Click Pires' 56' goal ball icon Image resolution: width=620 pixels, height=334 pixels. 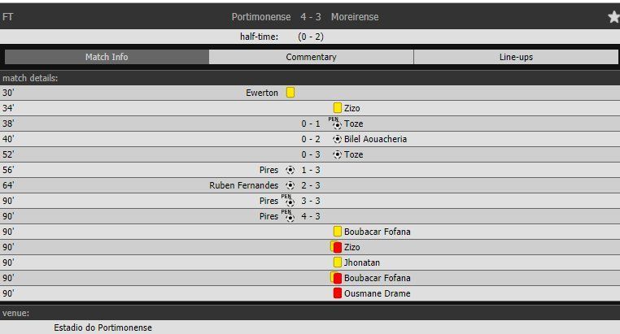[290, 170]
